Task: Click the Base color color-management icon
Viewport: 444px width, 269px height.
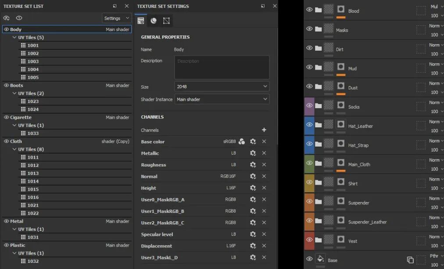Action: tap(242, 142)
